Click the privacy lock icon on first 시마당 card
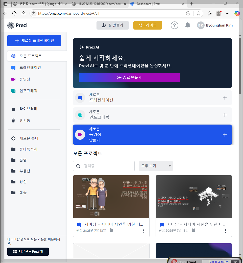Image resolution: width=243 pixels, height=263 pixels. coord(111,230)
